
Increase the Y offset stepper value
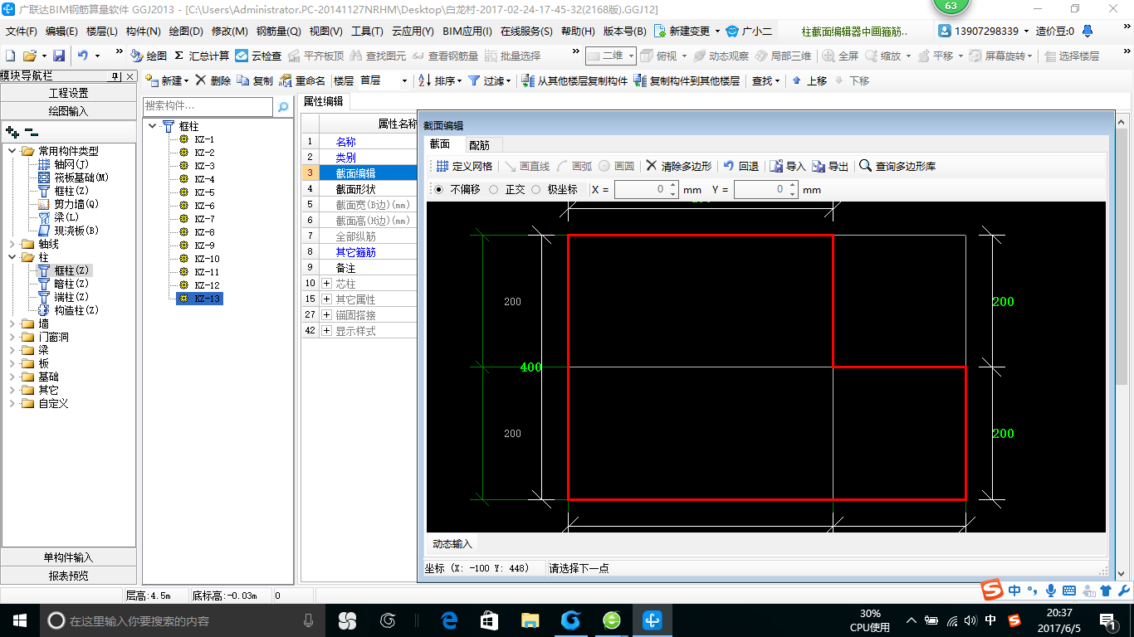(793, 185)
